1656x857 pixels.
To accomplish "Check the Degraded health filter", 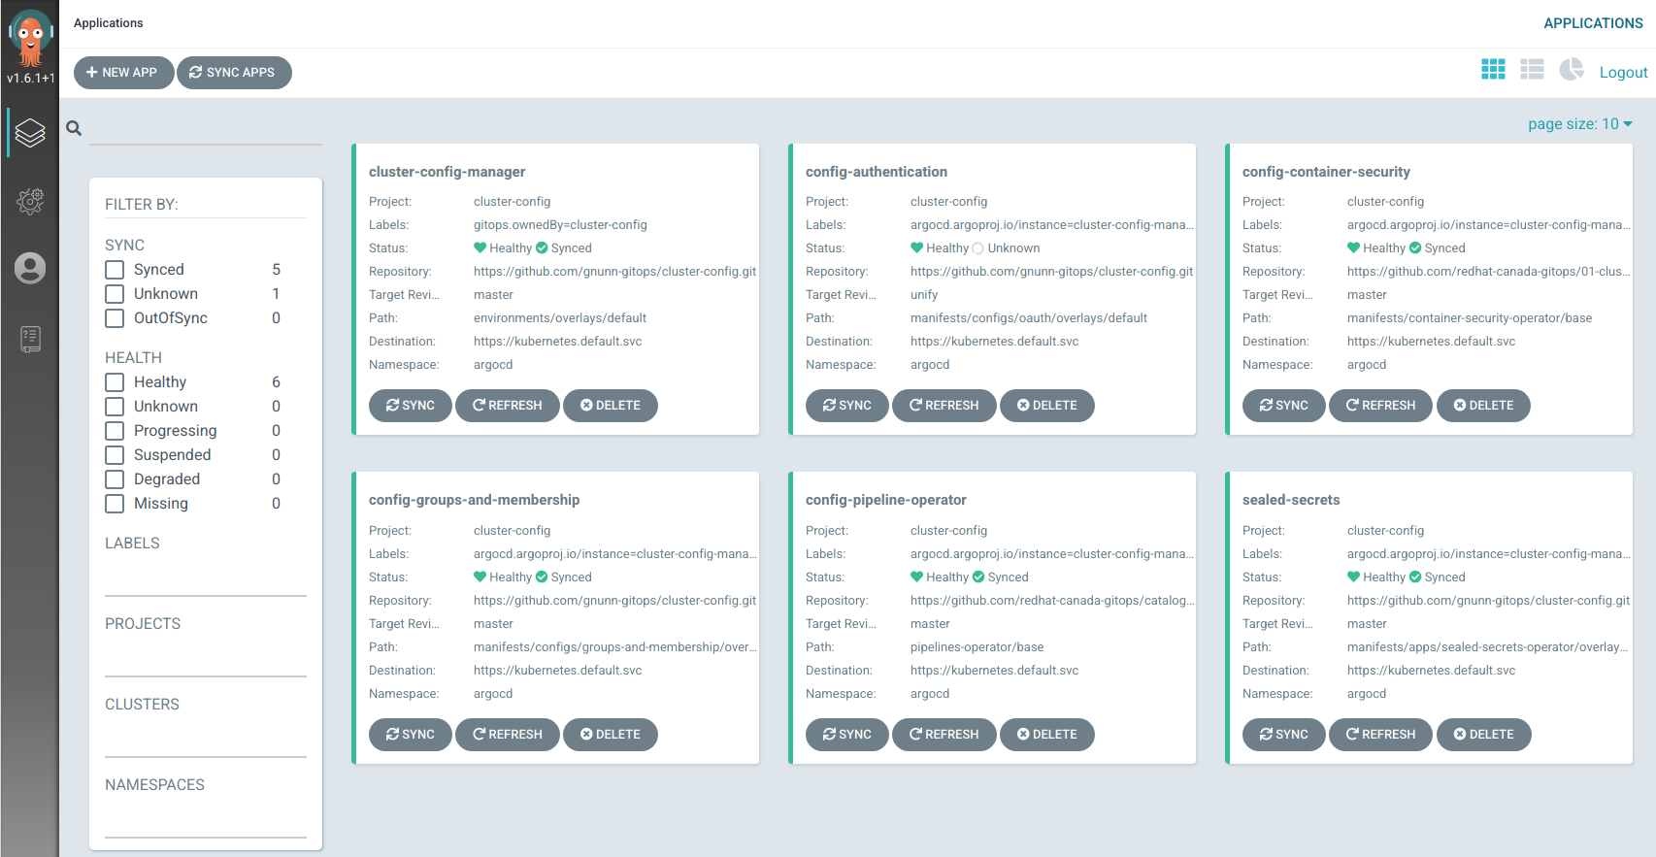I will [x=115, y=479].
